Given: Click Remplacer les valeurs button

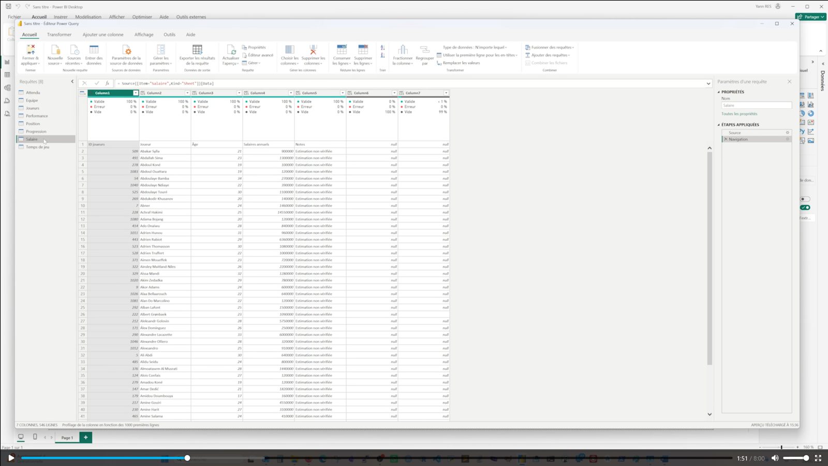Looking at the screenshot, I should pyautogui.click(x=458, y=63).
